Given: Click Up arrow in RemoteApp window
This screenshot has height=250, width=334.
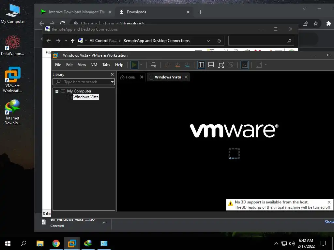Looking at the screenshot, I should 73,41.
